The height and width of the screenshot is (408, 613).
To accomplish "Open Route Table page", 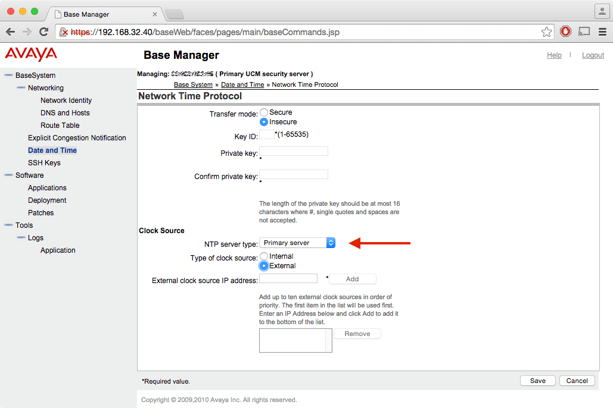I will [x=60, y=125].
